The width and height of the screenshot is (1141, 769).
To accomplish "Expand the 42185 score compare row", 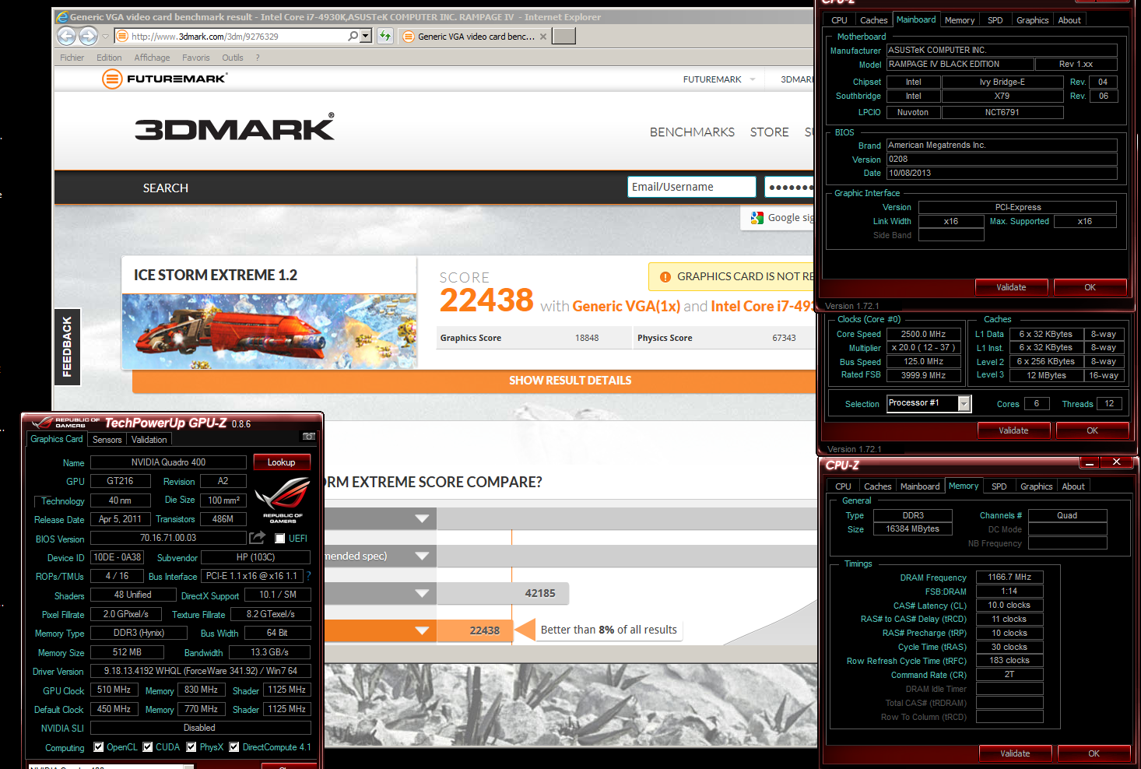I will click(x=422, y=593).
